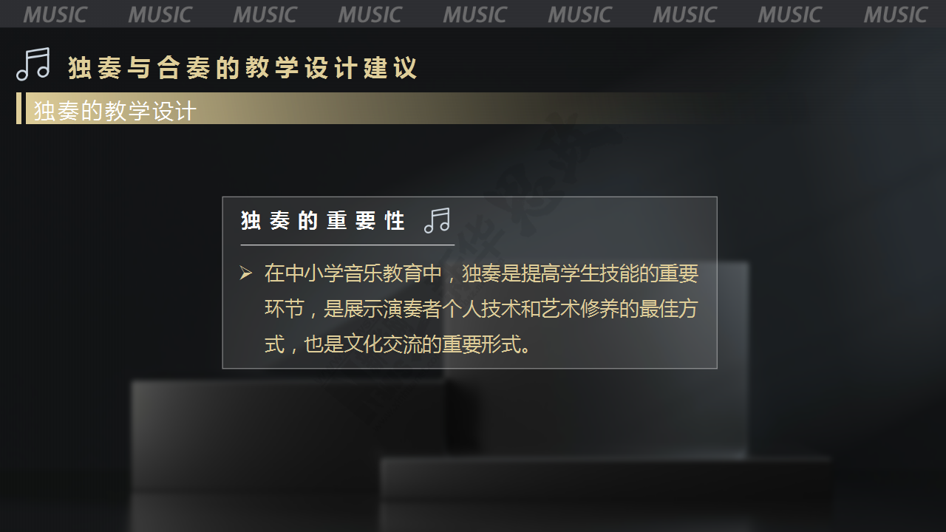Click the line starting 环节，是展示演奏者
The image size is (946, 532).
pos(481,309)
